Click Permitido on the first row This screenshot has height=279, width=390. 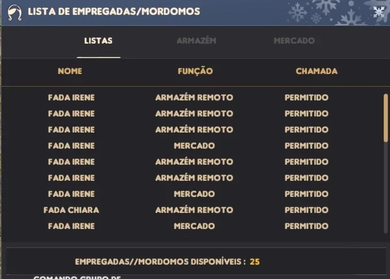pyautogui.click(x=307, y=98)
